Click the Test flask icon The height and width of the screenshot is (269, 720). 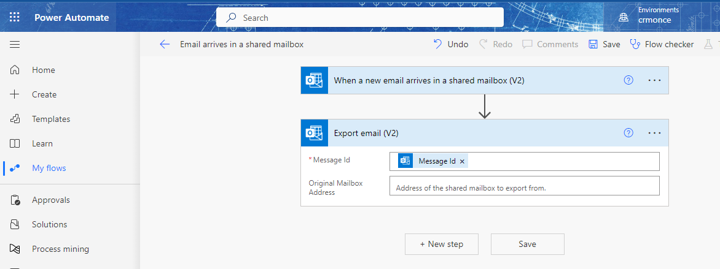[708, 45]
